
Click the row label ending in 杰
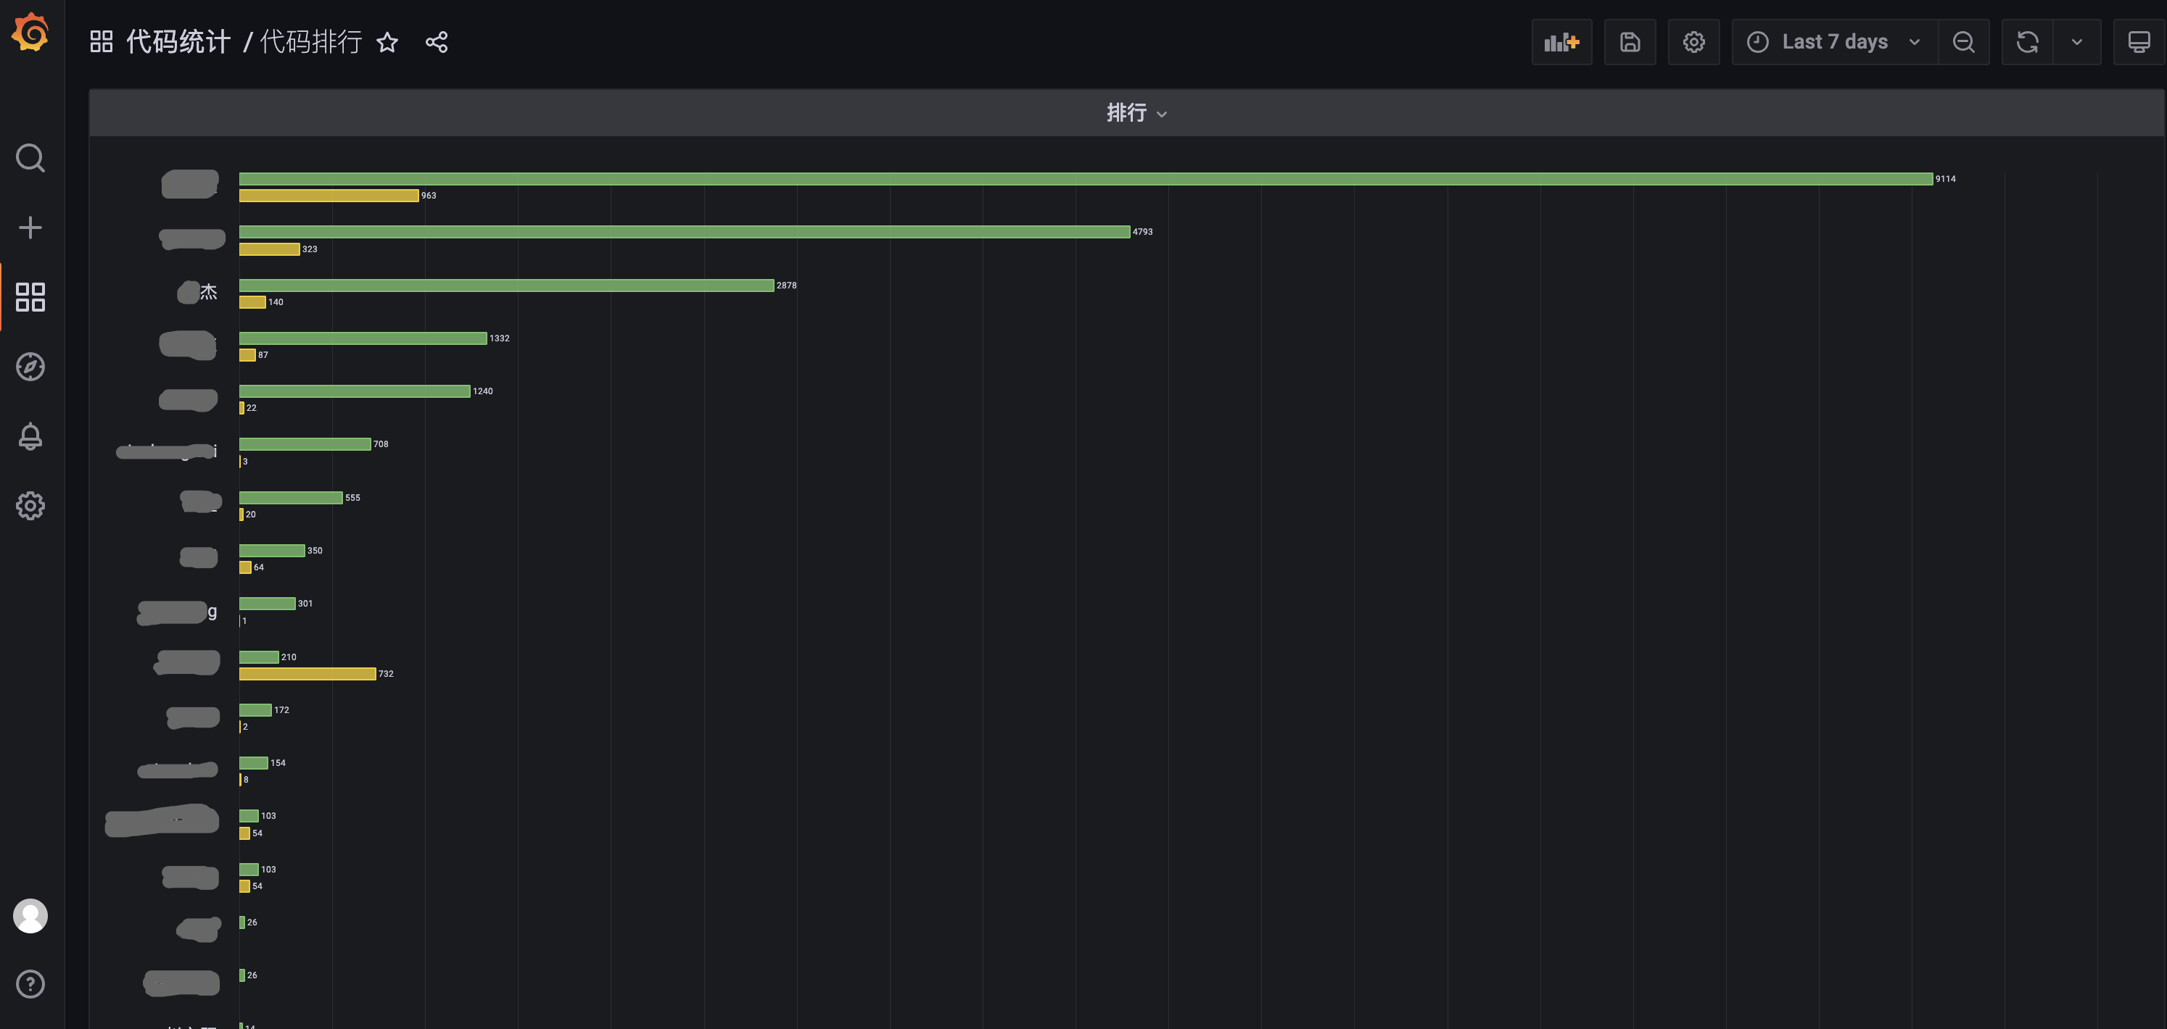(x=198, y=292)
